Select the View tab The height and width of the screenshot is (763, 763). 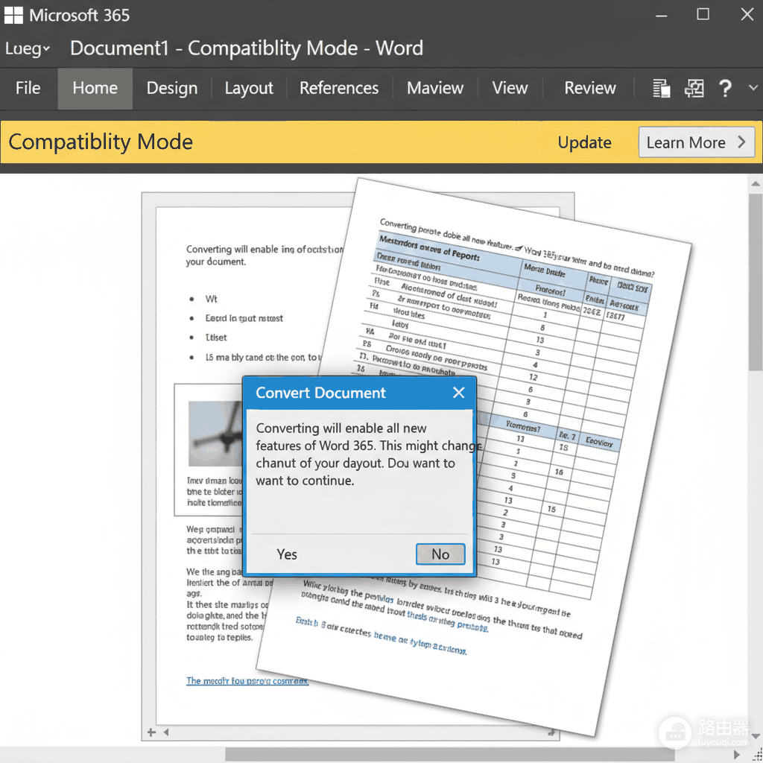pos(510,88)
